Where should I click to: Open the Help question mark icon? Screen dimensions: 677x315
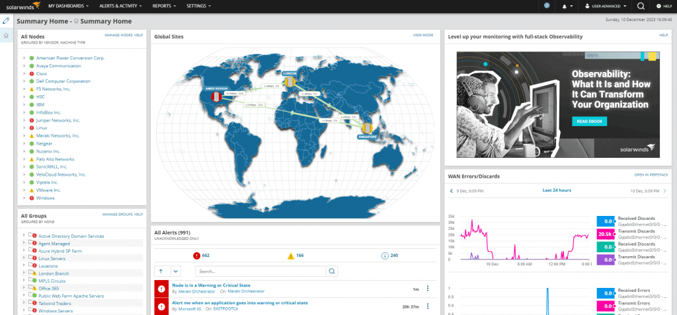[658, 6]
